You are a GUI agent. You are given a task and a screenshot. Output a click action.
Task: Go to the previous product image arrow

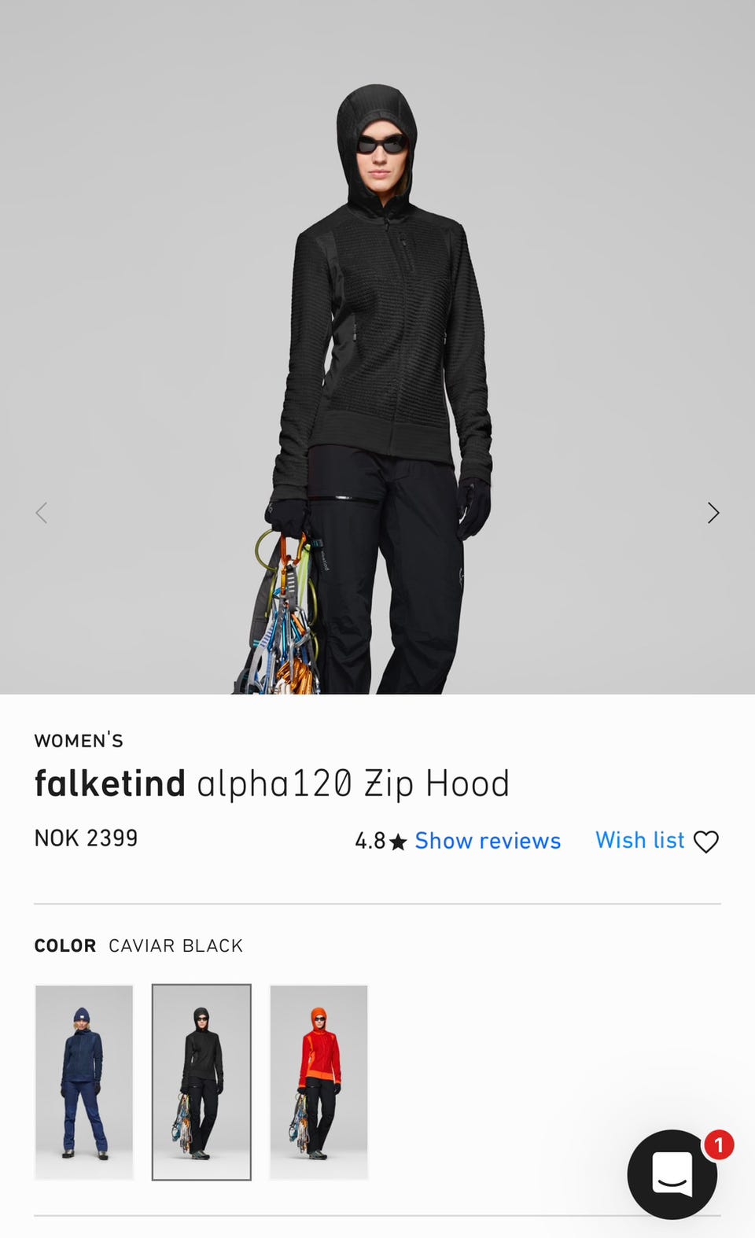[x=42, y=513]
